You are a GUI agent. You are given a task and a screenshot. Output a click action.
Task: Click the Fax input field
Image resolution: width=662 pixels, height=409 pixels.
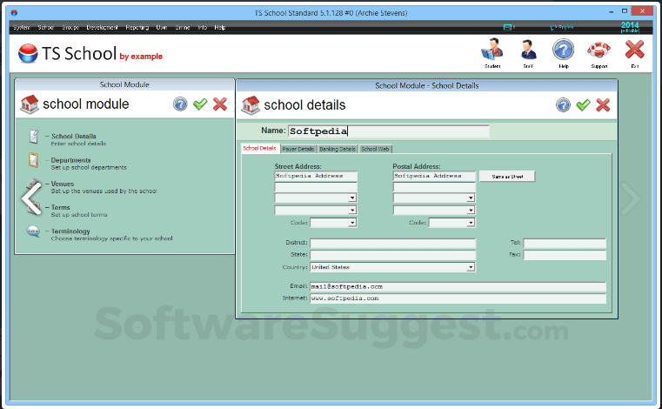coord(565,255)
